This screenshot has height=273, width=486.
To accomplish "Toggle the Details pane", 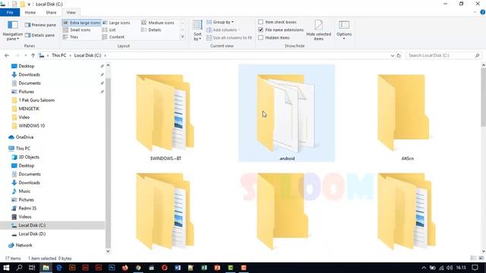I will [39, 36].
